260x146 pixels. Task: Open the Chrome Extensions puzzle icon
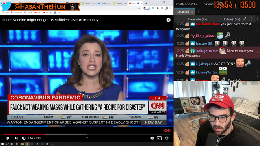coord(158,8)
